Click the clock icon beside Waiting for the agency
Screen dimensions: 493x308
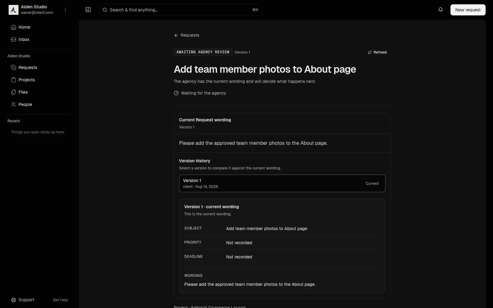(176, 93)
